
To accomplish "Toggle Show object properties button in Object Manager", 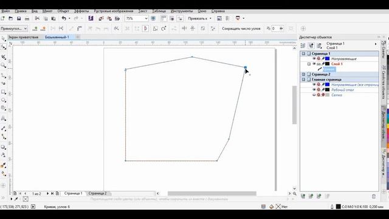I will click(x=303, y=46).
